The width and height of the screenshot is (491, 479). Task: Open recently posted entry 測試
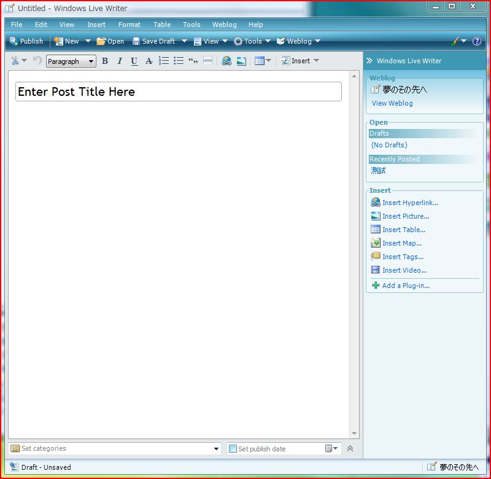coord(378,171)
